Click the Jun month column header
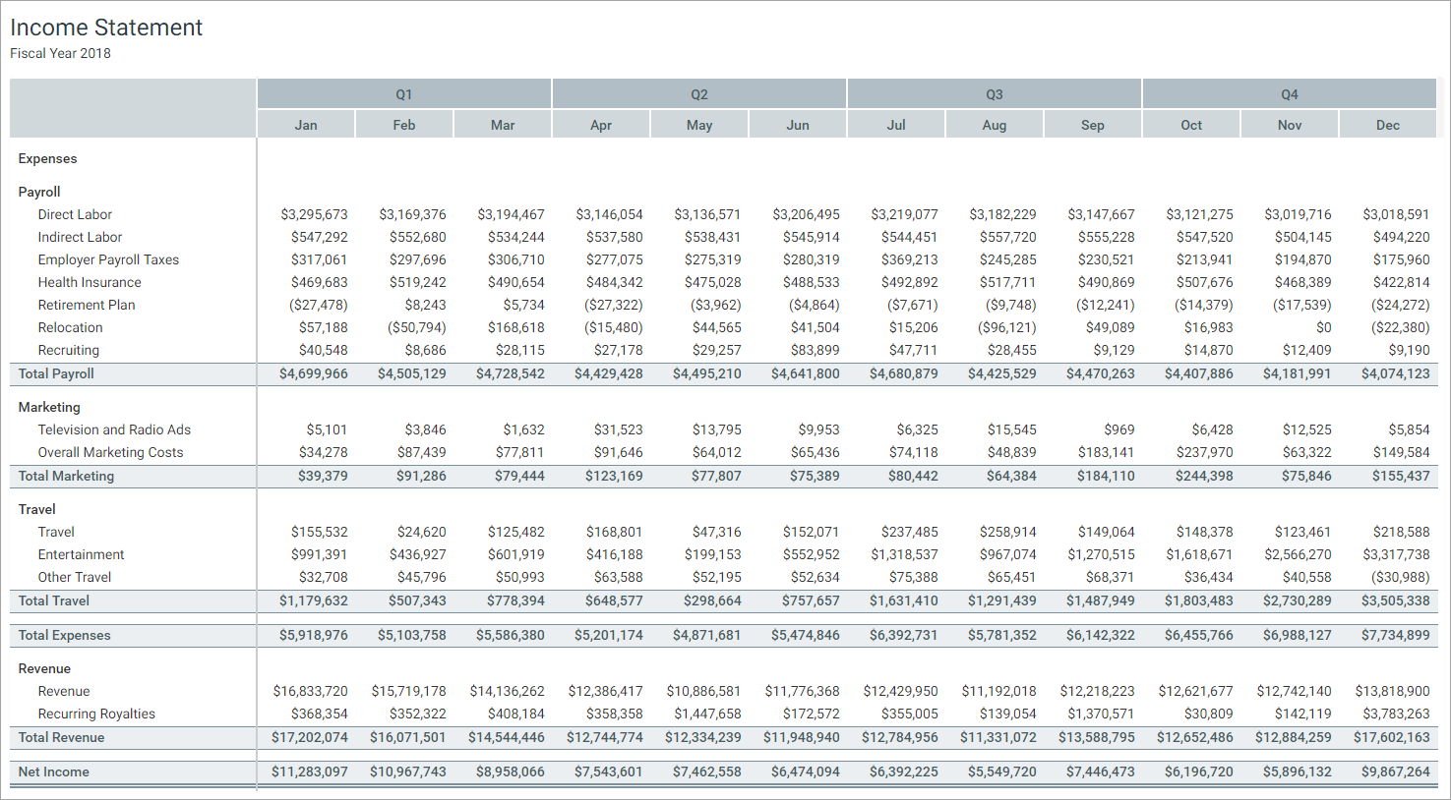This screenshot has width=1451, height=800. click(x=798, y=125)
